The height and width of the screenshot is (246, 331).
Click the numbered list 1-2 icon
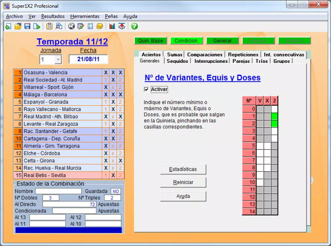(x=90, y=26)
